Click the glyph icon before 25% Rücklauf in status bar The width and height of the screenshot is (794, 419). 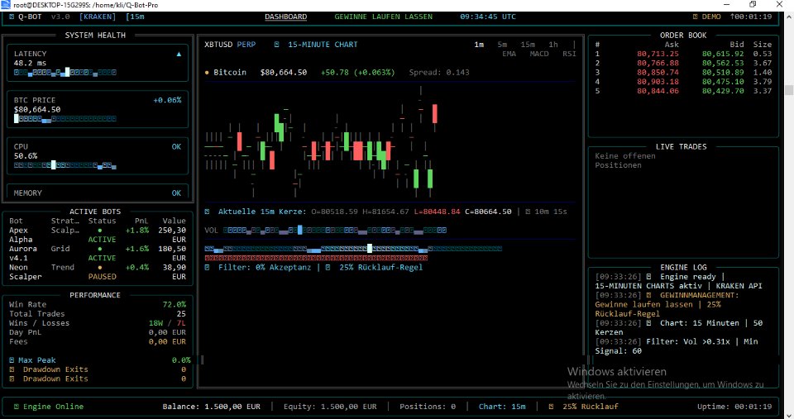[x=551, y=407]
